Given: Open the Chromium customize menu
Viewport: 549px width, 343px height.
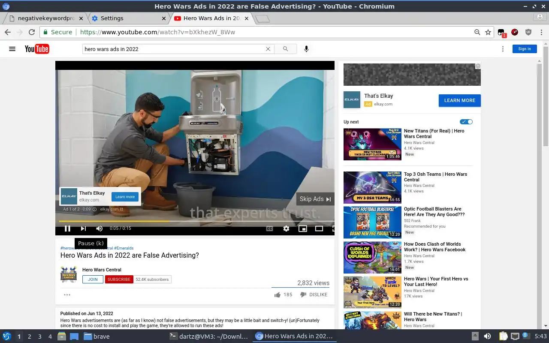Looking at the screenshot, I should point(541,32).
